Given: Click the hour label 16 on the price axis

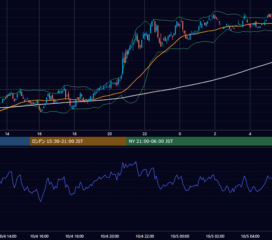Looking at the screenshot, I should pyautogui.click(x=39, y=134).
